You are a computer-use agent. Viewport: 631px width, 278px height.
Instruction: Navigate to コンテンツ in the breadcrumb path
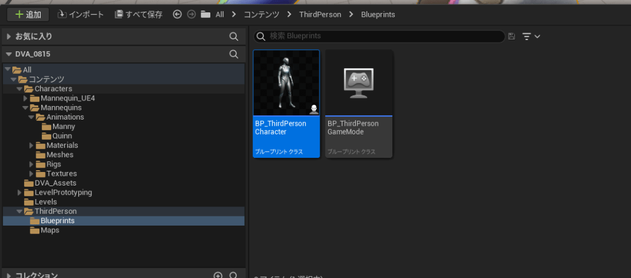262,14
